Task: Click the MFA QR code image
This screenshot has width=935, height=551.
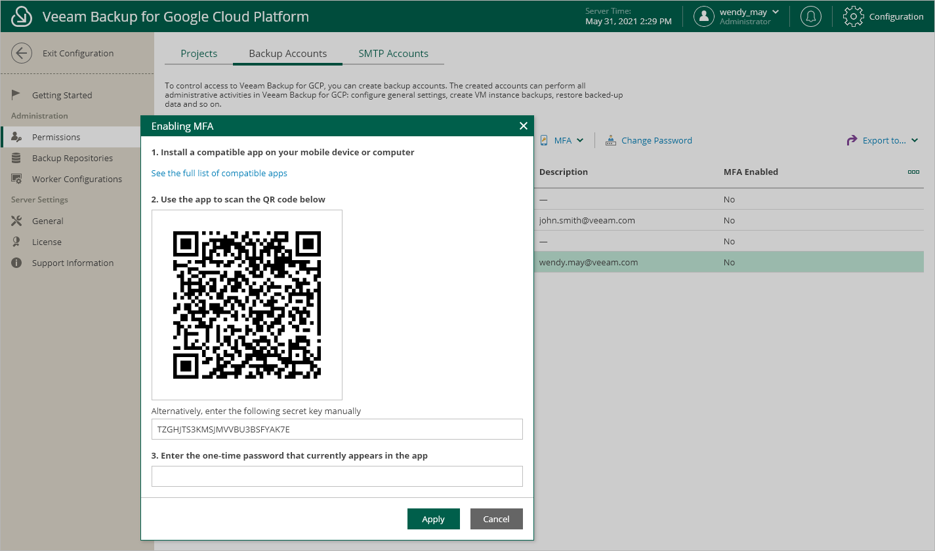Action: tap(247, 305)
